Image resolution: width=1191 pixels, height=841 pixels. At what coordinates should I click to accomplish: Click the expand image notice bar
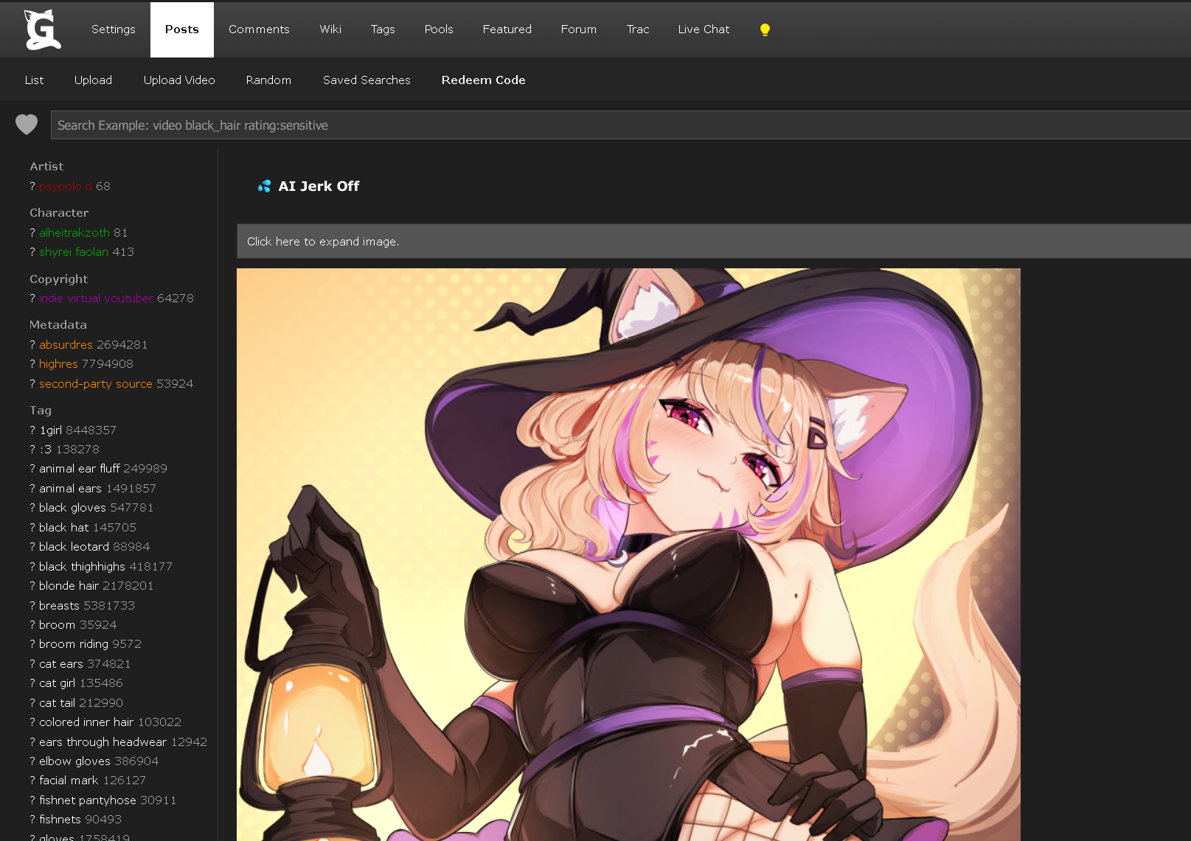point(714,241)
